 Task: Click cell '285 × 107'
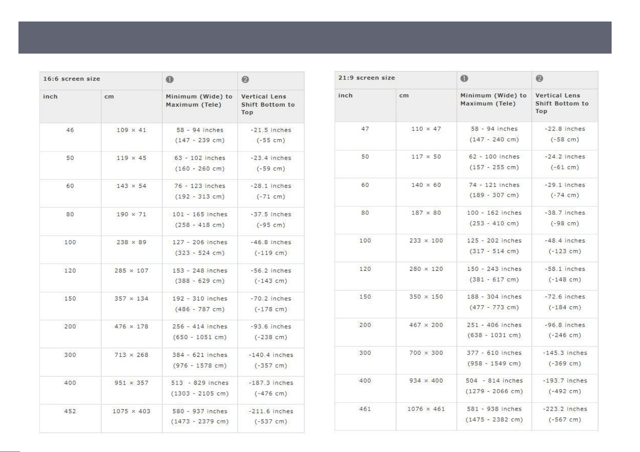tap(131, 271)
